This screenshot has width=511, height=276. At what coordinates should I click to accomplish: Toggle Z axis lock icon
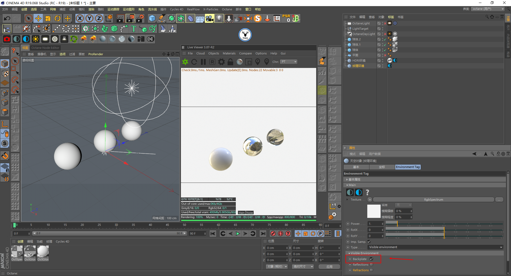(99, 18)
